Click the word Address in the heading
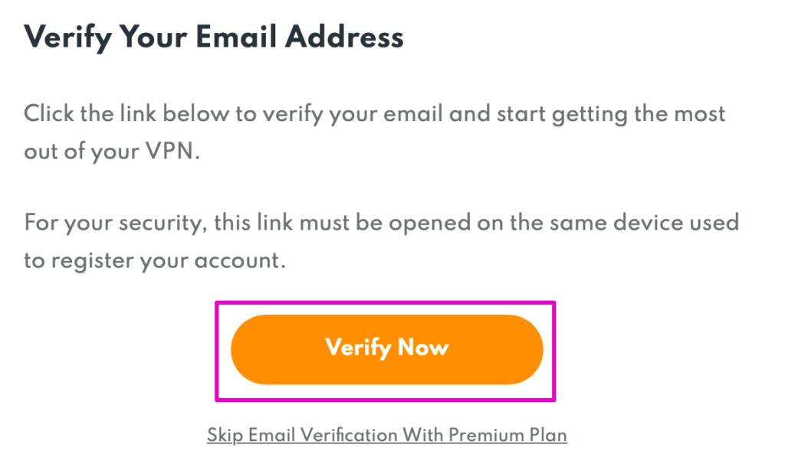 pyautogui.click(x=350, y=37)
